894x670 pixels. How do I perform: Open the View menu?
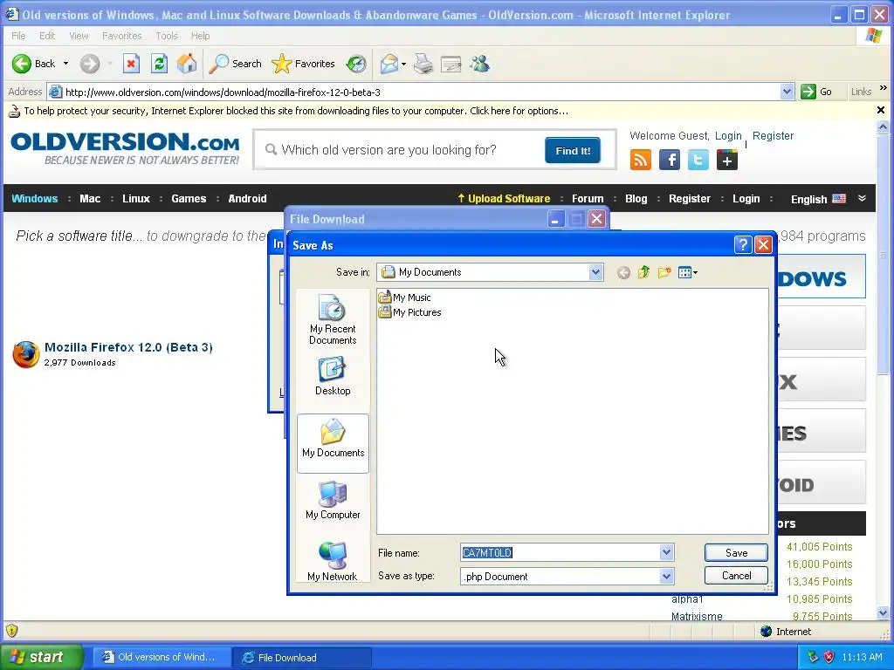point(79,36)
